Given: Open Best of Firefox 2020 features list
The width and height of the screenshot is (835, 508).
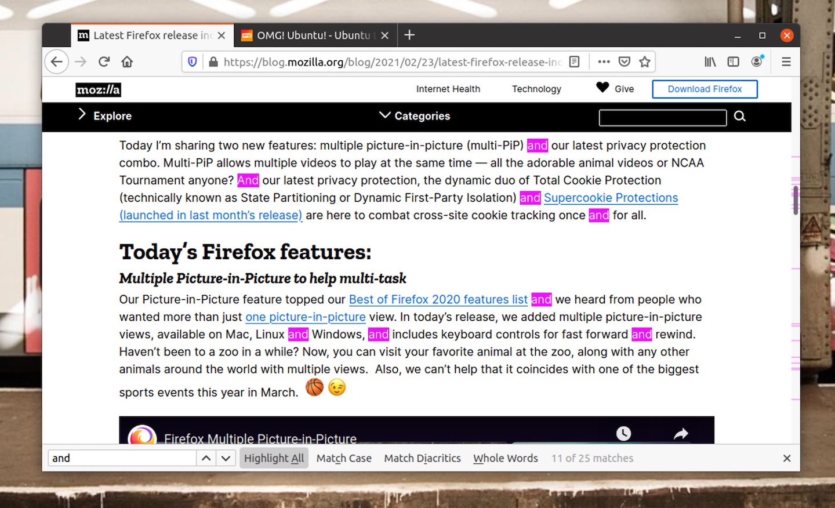Looking at the screenshot, I should (x=438, y=299).
